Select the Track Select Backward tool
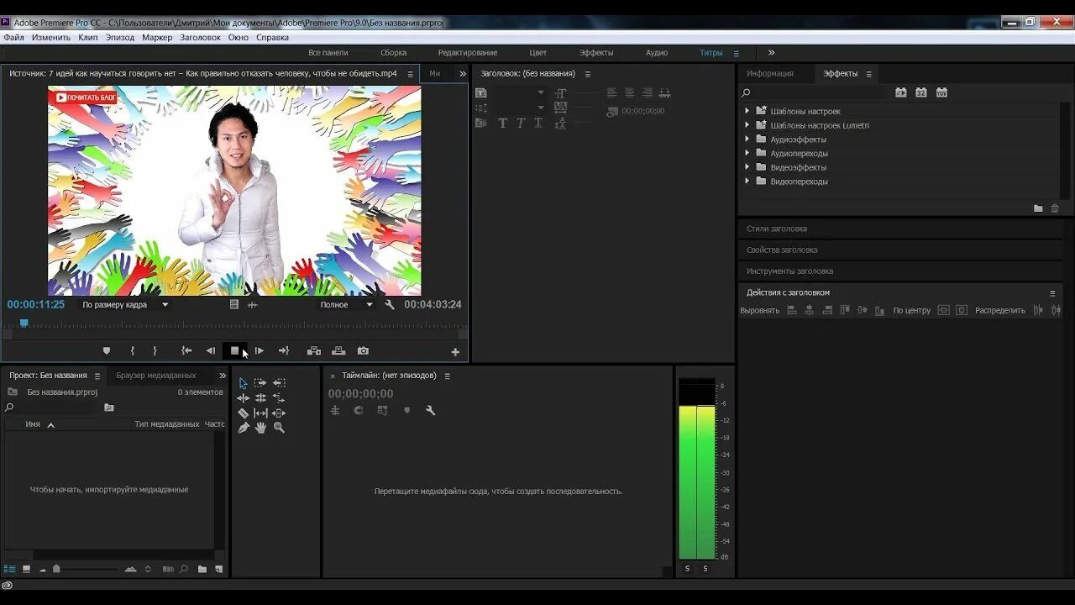Viewport: 1075px width, 605px height. (279, 383)
